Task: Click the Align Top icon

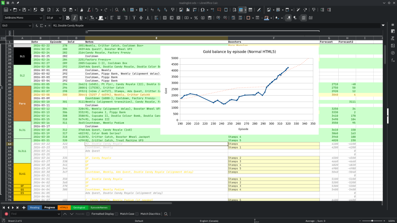Action: tap(134, 18)
